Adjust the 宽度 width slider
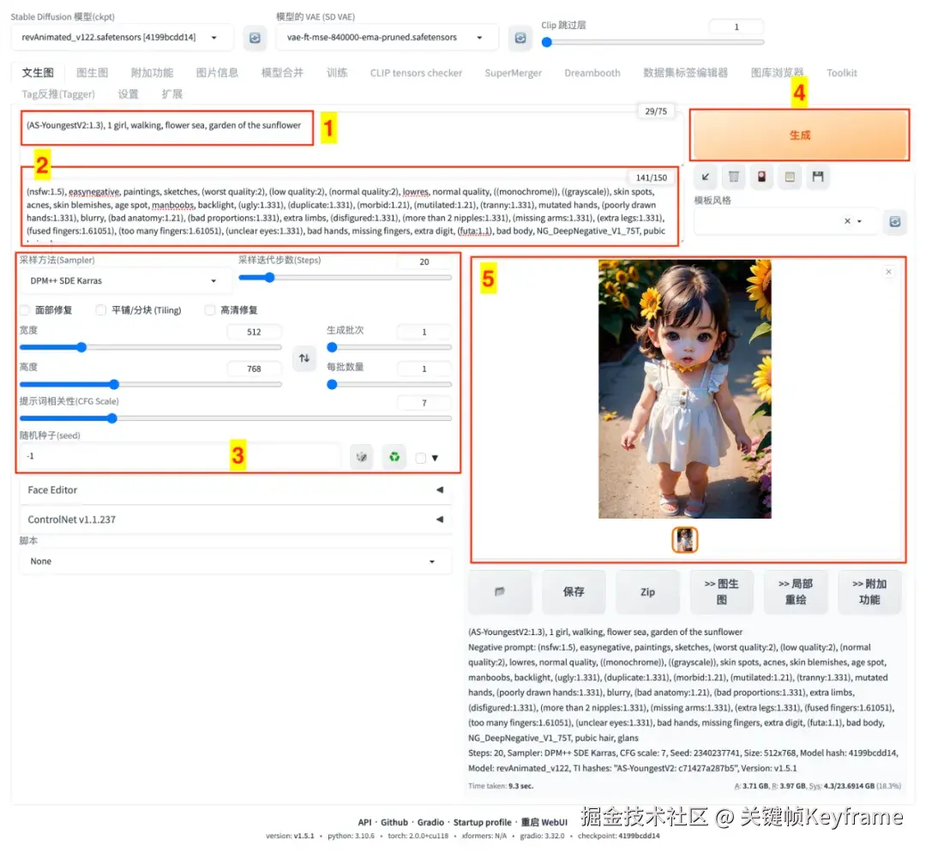Viewport: 926px width, 852px height. pos(151,347)
